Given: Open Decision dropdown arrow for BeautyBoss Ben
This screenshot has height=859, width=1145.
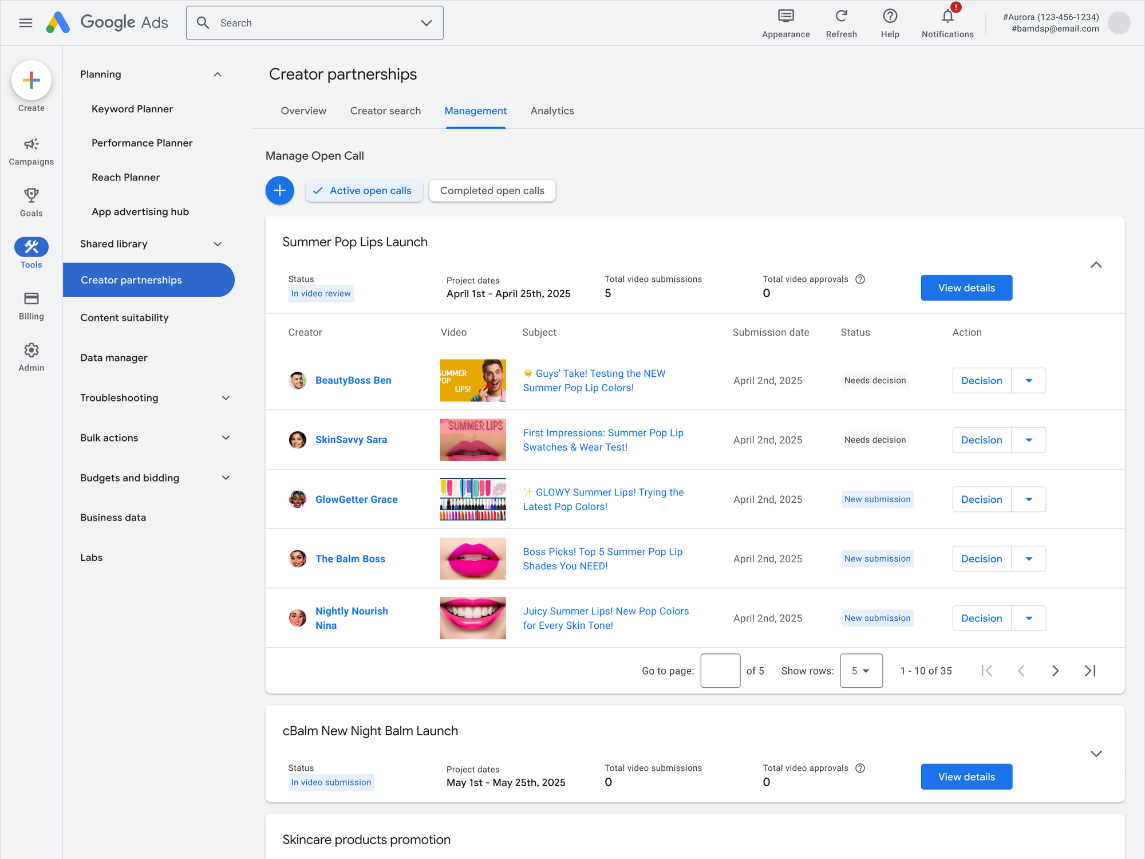Looking at the screenshot, I should click(1029, 381).
